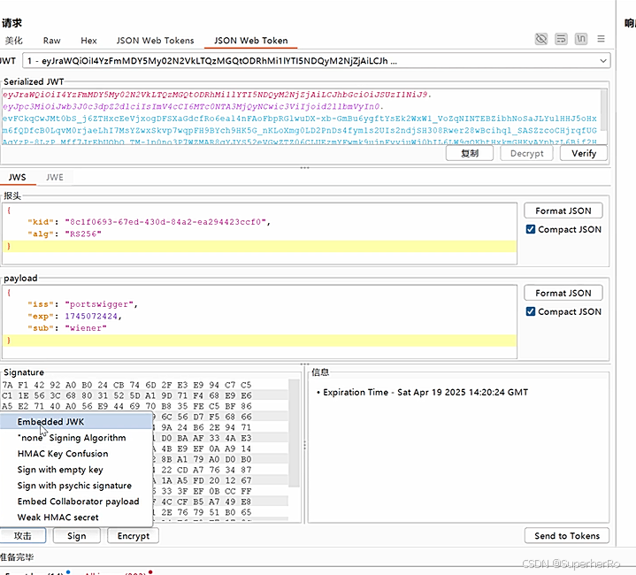Image resolution: width=636 pixels, height=575 pixels.
Task: Click first signature hex row starting 7A F1
Action: point(126,385)
